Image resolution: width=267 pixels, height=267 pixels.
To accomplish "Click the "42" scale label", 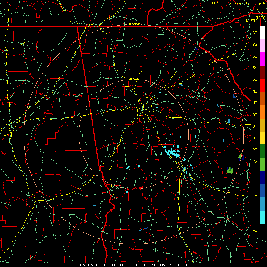I will [x=255, y=103].
